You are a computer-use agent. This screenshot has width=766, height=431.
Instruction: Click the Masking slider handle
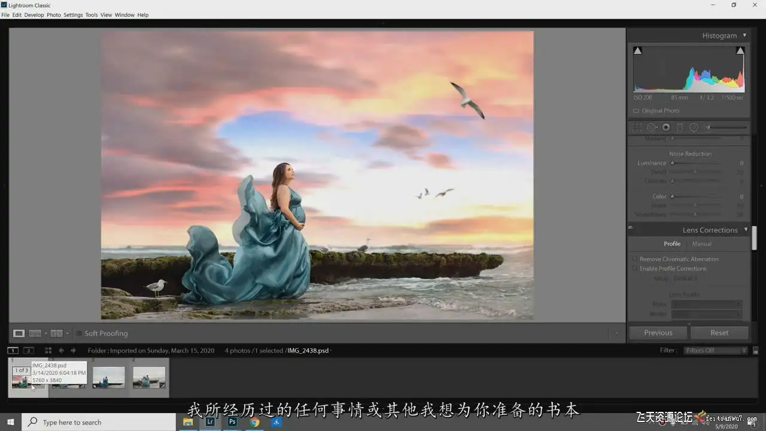pyautogui.click(x=672, y=139)
